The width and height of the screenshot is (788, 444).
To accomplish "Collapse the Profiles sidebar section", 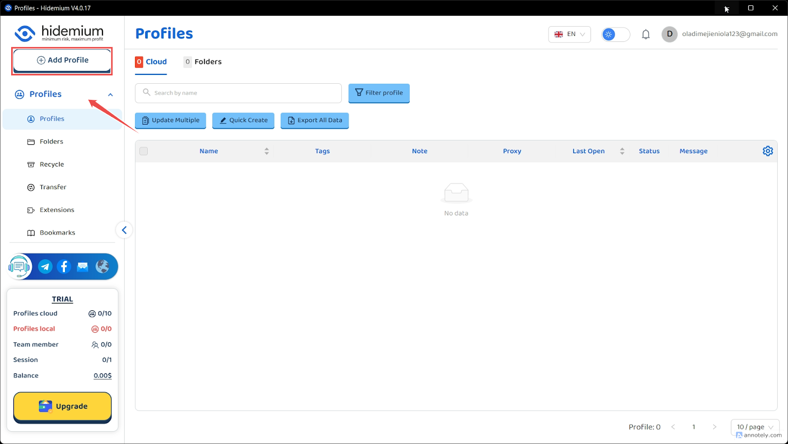I will 110,95.
